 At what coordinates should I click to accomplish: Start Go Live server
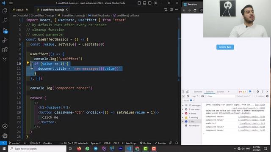tap(146, 143)
